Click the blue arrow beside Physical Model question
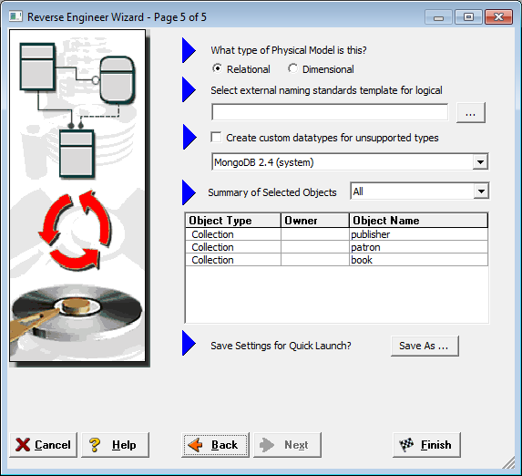522x476 pixels. tap(189, 50)
